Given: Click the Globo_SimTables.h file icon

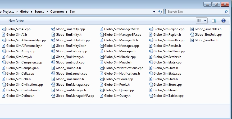Looking at the screenshot, I should 192,29.
